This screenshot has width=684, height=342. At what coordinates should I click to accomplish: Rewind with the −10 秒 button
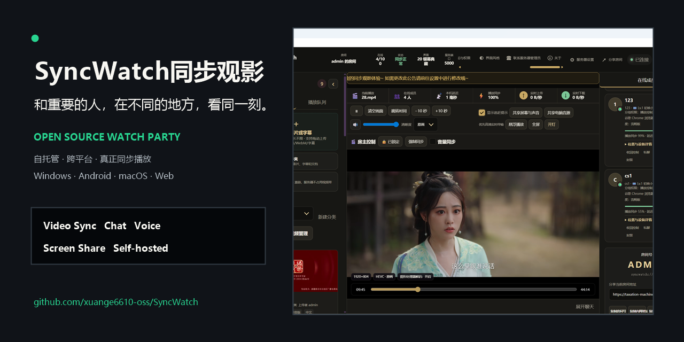tap(421, 111)
